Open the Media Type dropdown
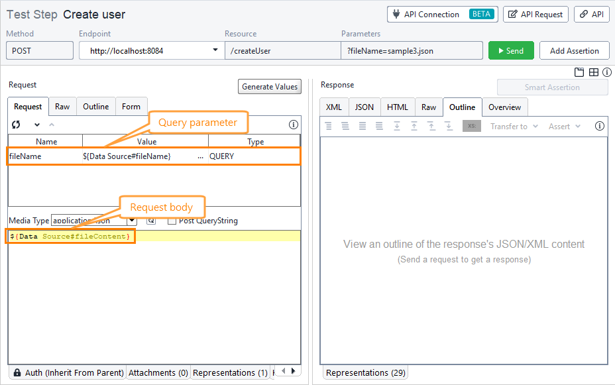This screenshot has height=385, width=615. point(131,220)
